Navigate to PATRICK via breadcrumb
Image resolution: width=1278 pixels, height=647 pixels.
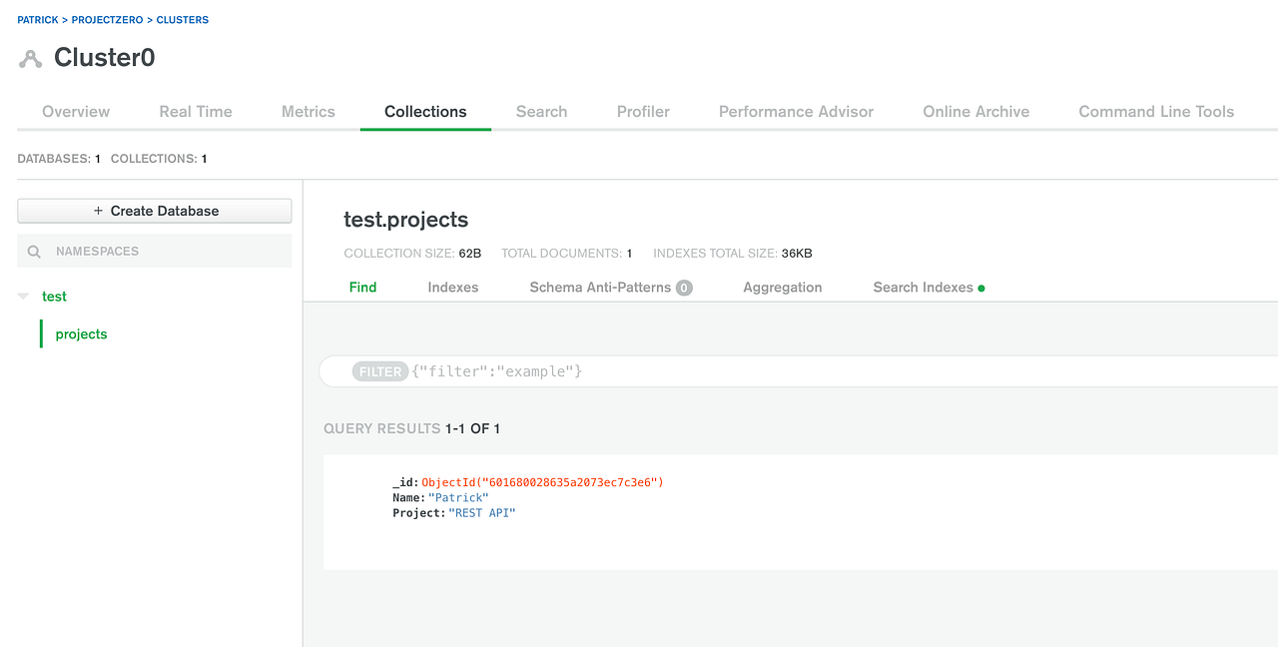click(37, 19)
